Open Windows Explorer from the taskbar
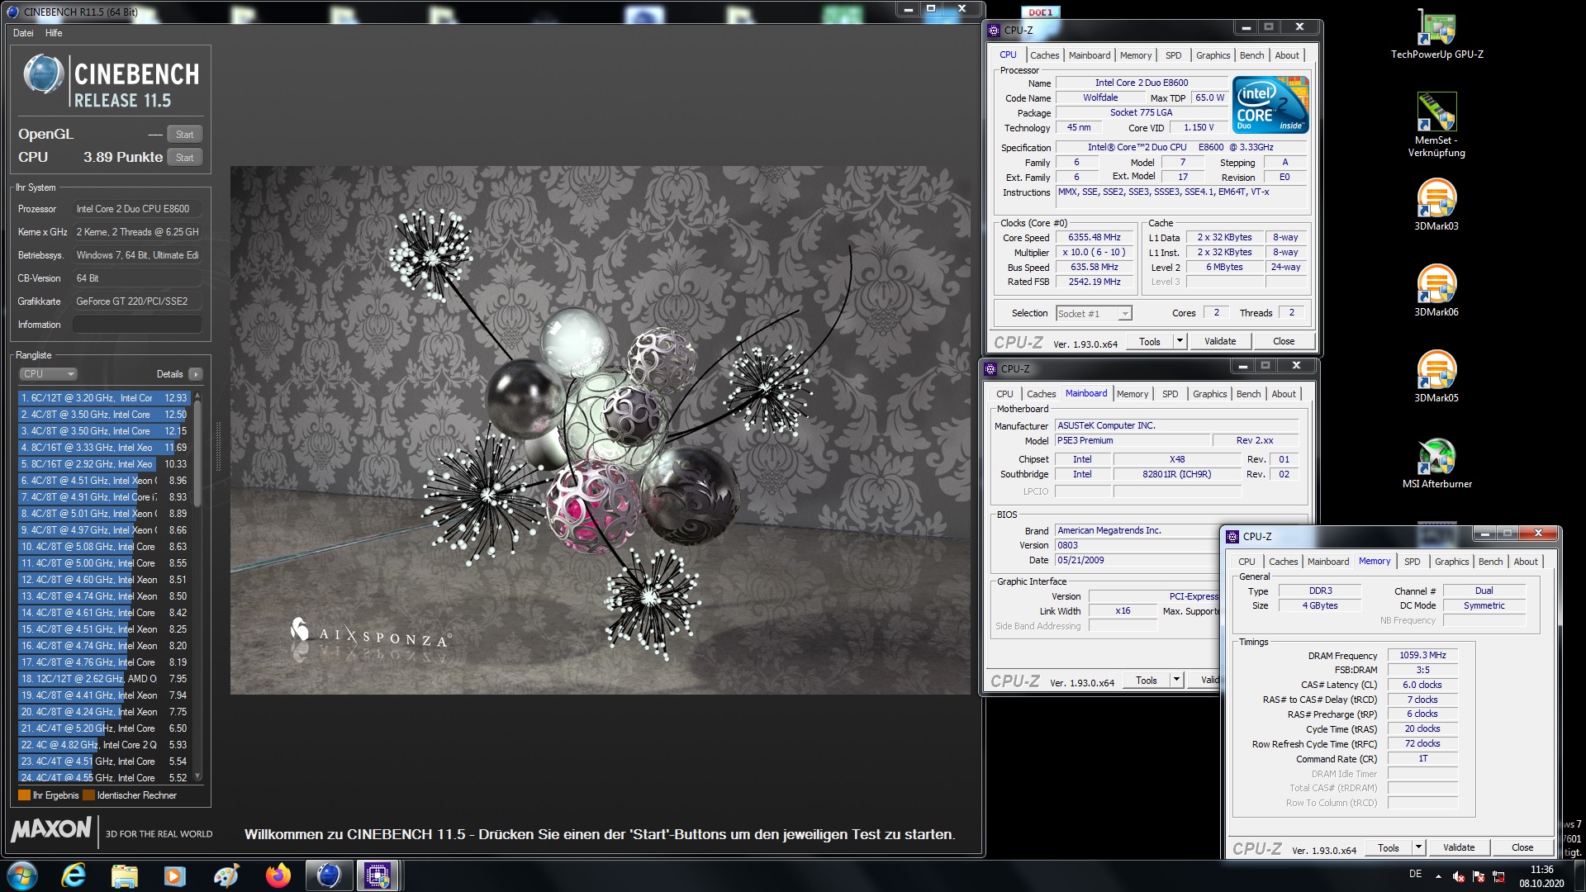 [125, 875]
